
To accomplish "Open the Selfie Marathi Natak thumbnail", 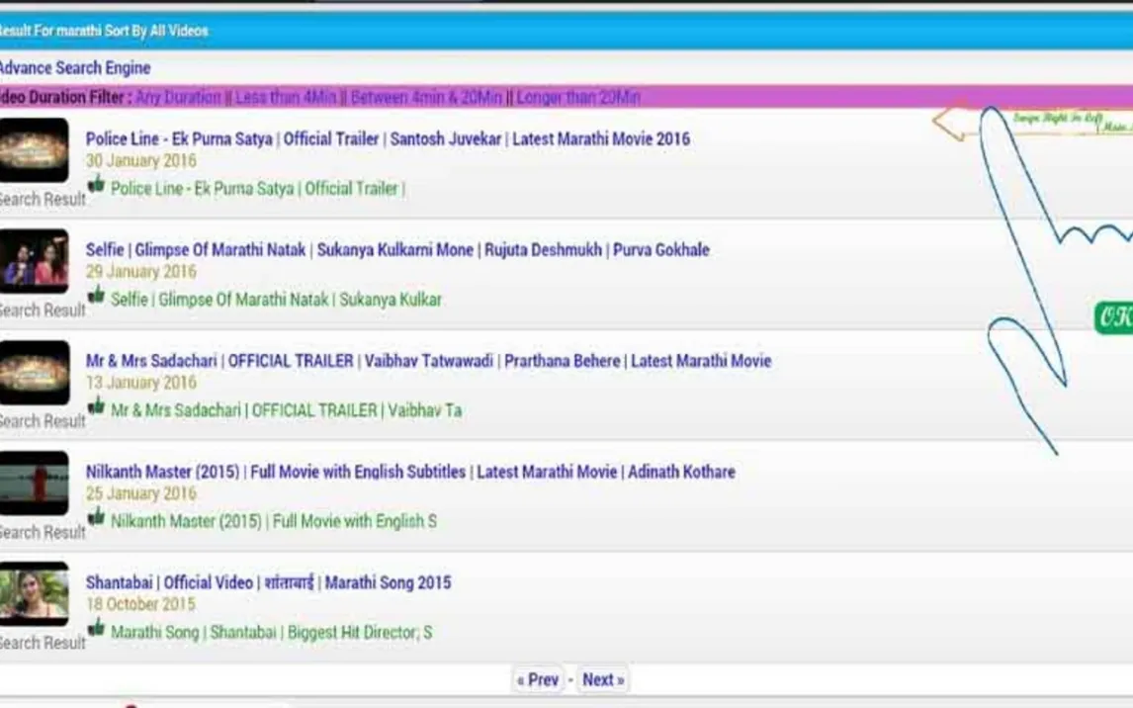I will (x=34, y=261).
